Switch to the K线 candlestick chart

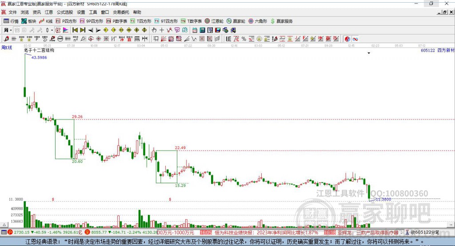46,21
